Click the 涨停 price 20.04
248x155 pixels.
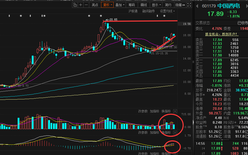pyautogui.click(x=217, y=109)
